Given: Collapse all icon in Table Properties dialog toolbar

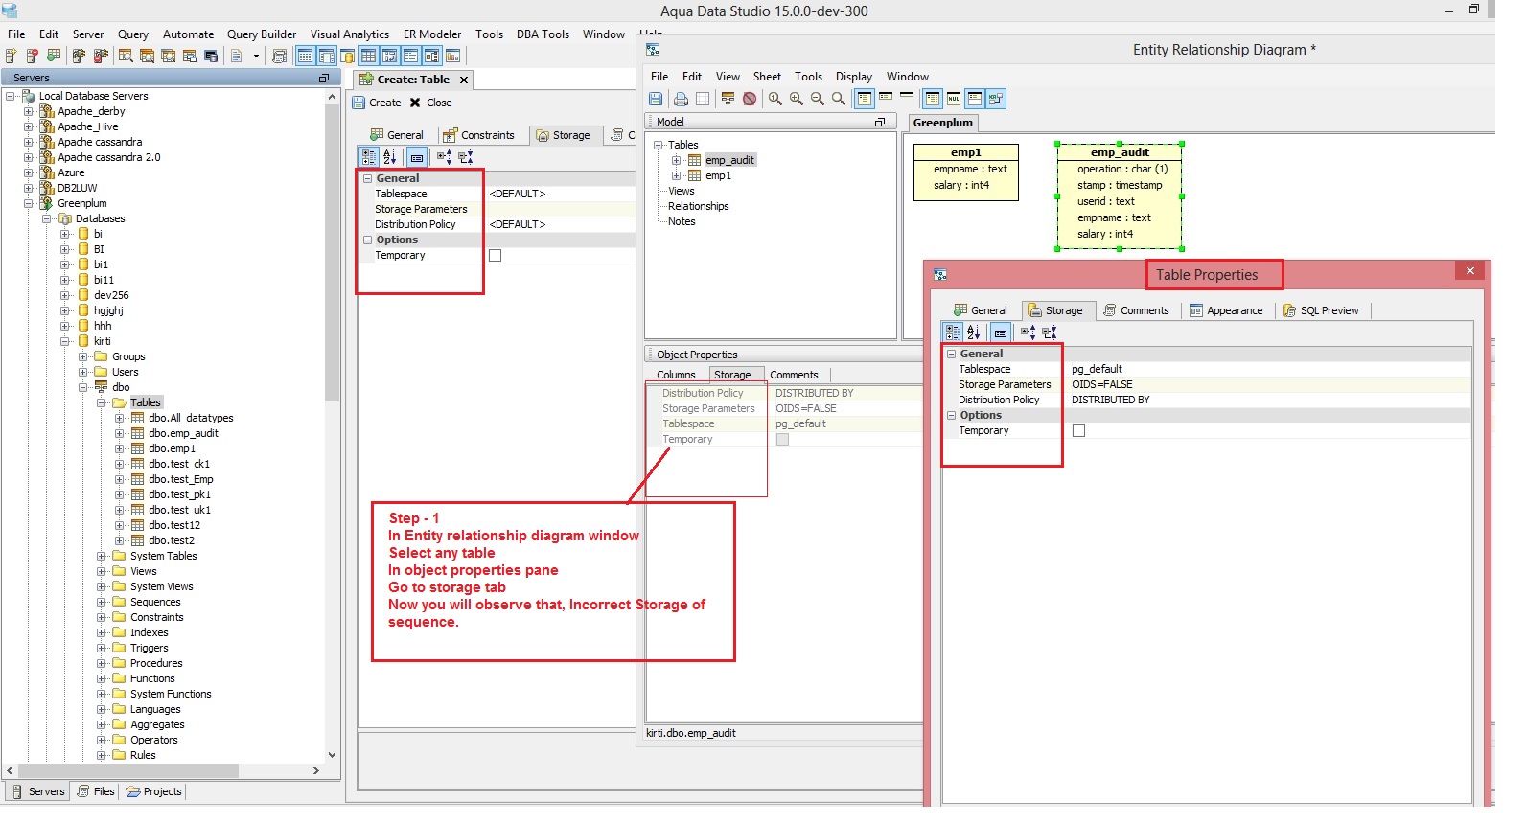Looking at the screenshot, I should click(1050, 332).
